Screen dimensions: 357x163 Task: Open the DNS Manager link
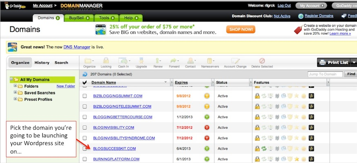(77, 47)
